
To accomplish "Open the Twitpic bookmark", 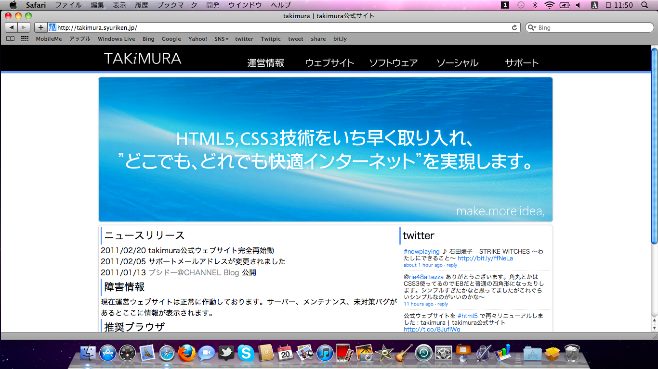I will (x=271, y=39).
